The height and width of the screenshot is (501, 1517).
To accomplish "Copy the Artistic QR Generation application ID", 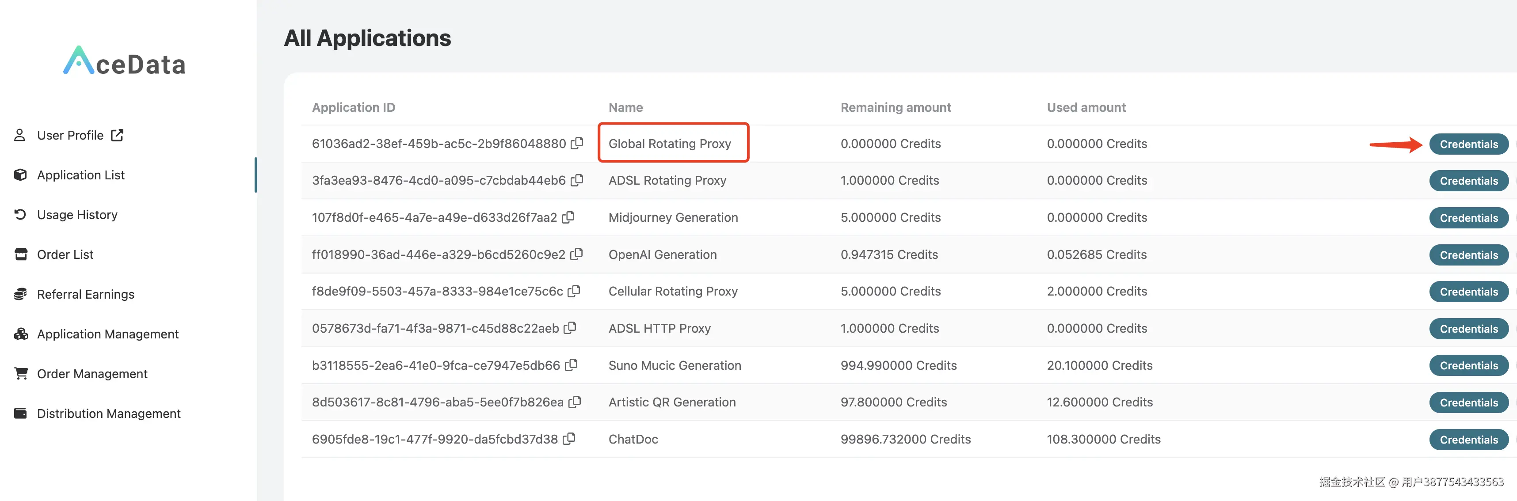I will click(x=575, y=402).
